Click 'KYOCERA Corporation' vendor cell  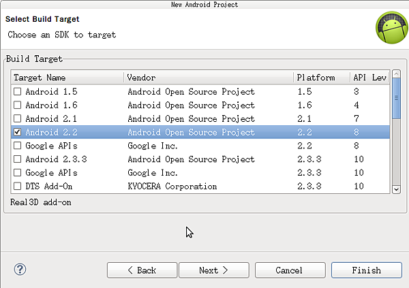pyautogui.click(x=172, y=186)
